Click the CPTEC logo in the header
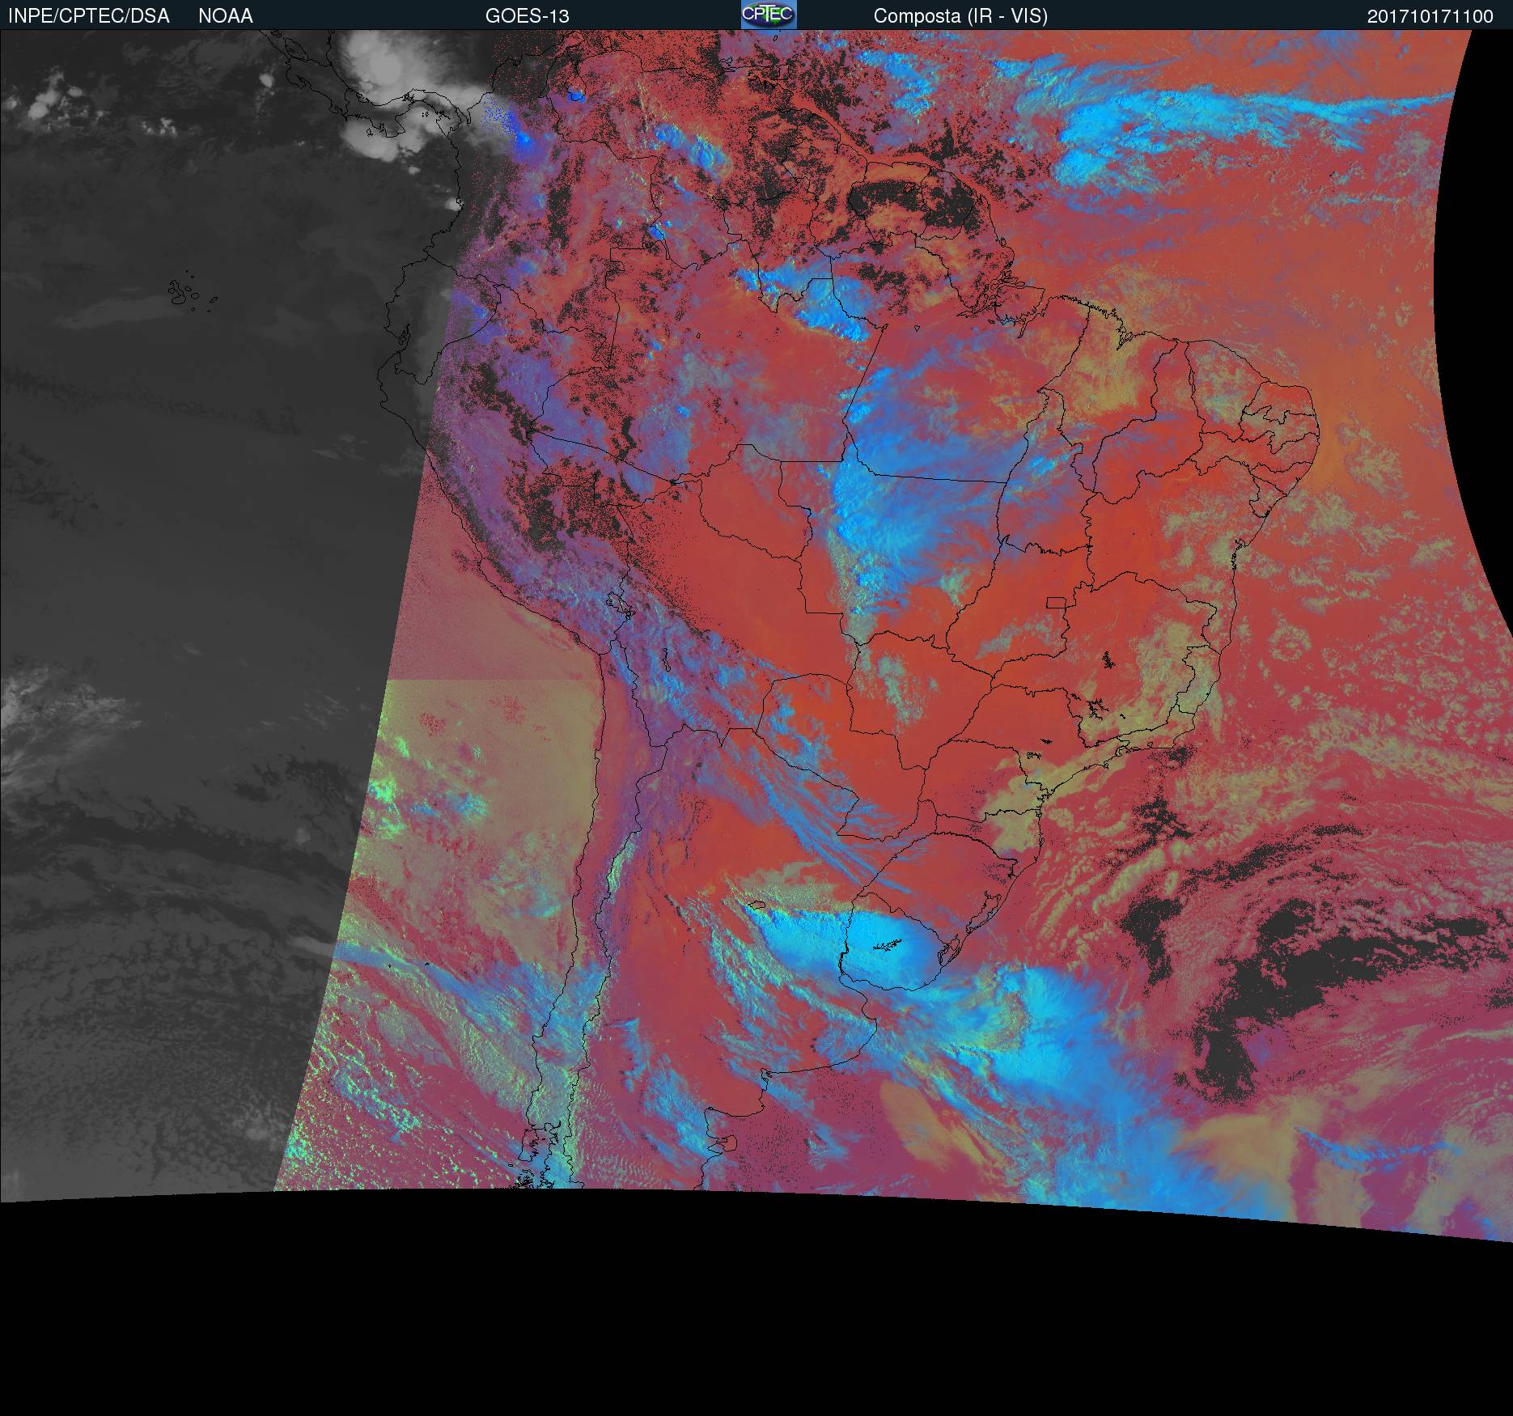This screenshot has height=1416, width=1513. (769, 15)
